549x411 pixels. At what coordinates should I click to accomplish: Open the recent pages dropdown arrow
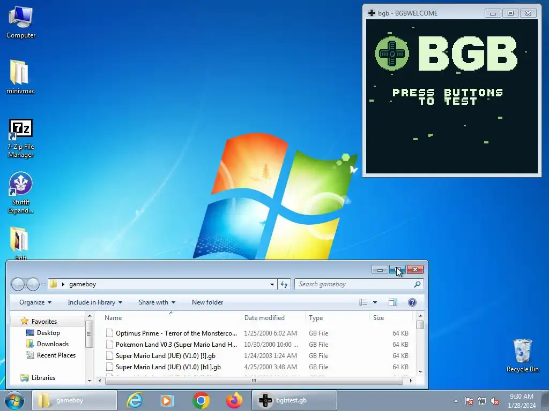(43, 285)
